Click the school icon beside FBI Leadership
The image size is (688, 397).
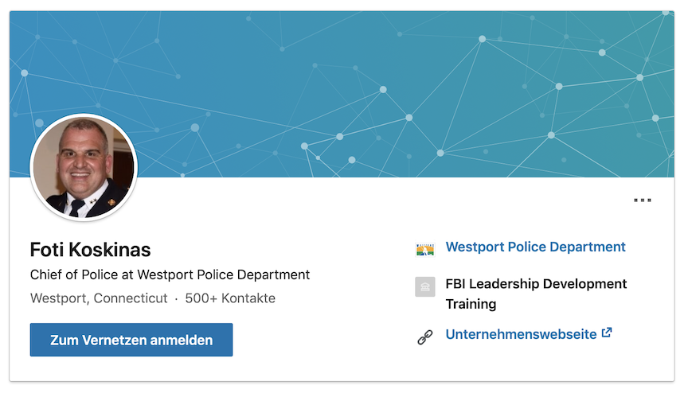click(425, 287)
